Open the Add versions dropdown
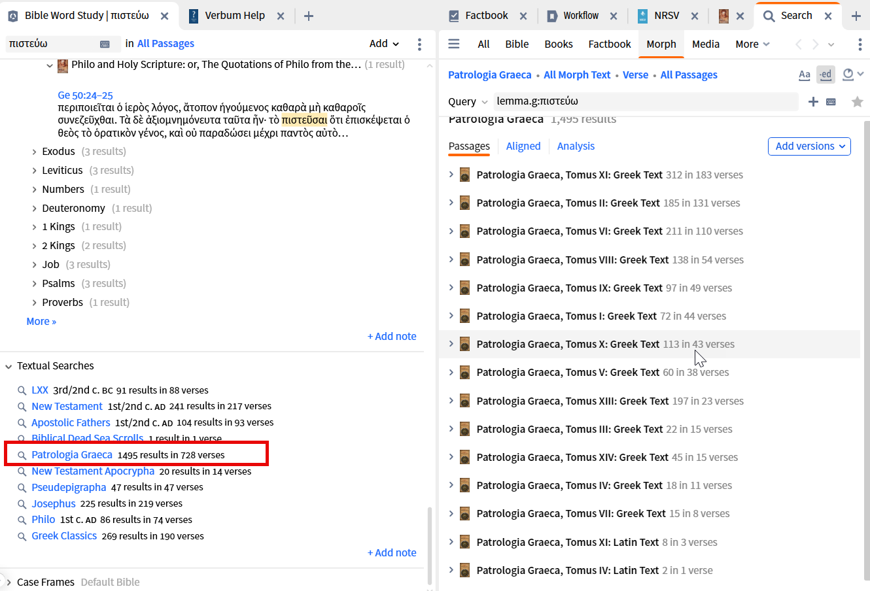The width and height of the screenshot is (870, 591). click(809, 146)
